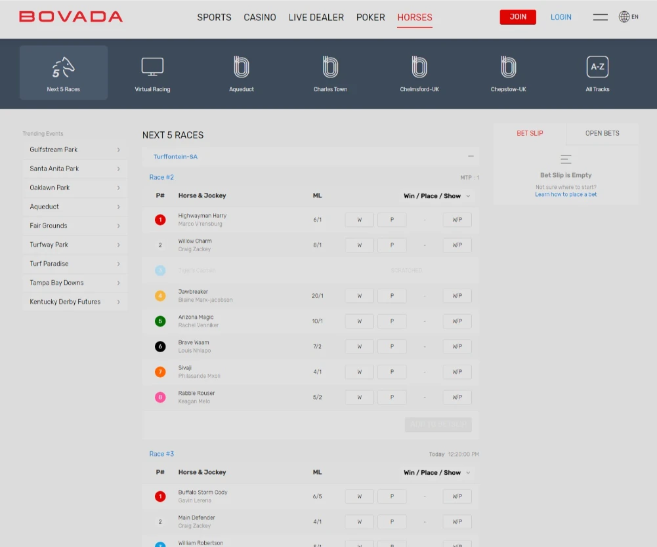Collapse the Turffontein-SA section
Image resolution: width=657 pixels, height=547 pixels.
471,156
